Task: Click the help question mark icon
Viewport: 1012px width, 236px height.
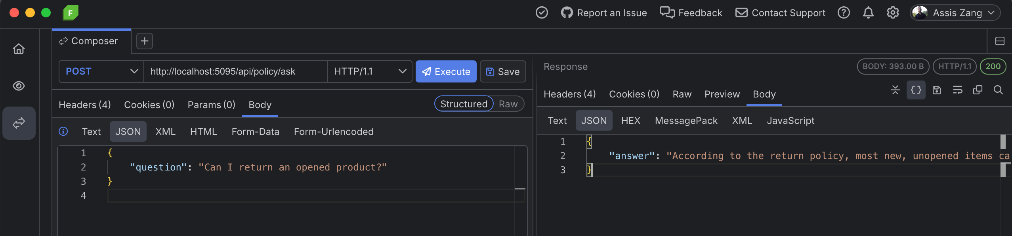Action: point(844,13)
